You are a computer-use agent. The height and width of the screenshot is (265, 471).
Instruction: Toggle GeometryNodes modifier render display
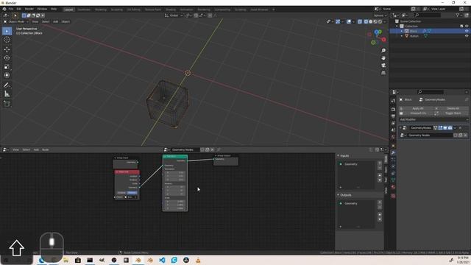[x=450, y=128]
